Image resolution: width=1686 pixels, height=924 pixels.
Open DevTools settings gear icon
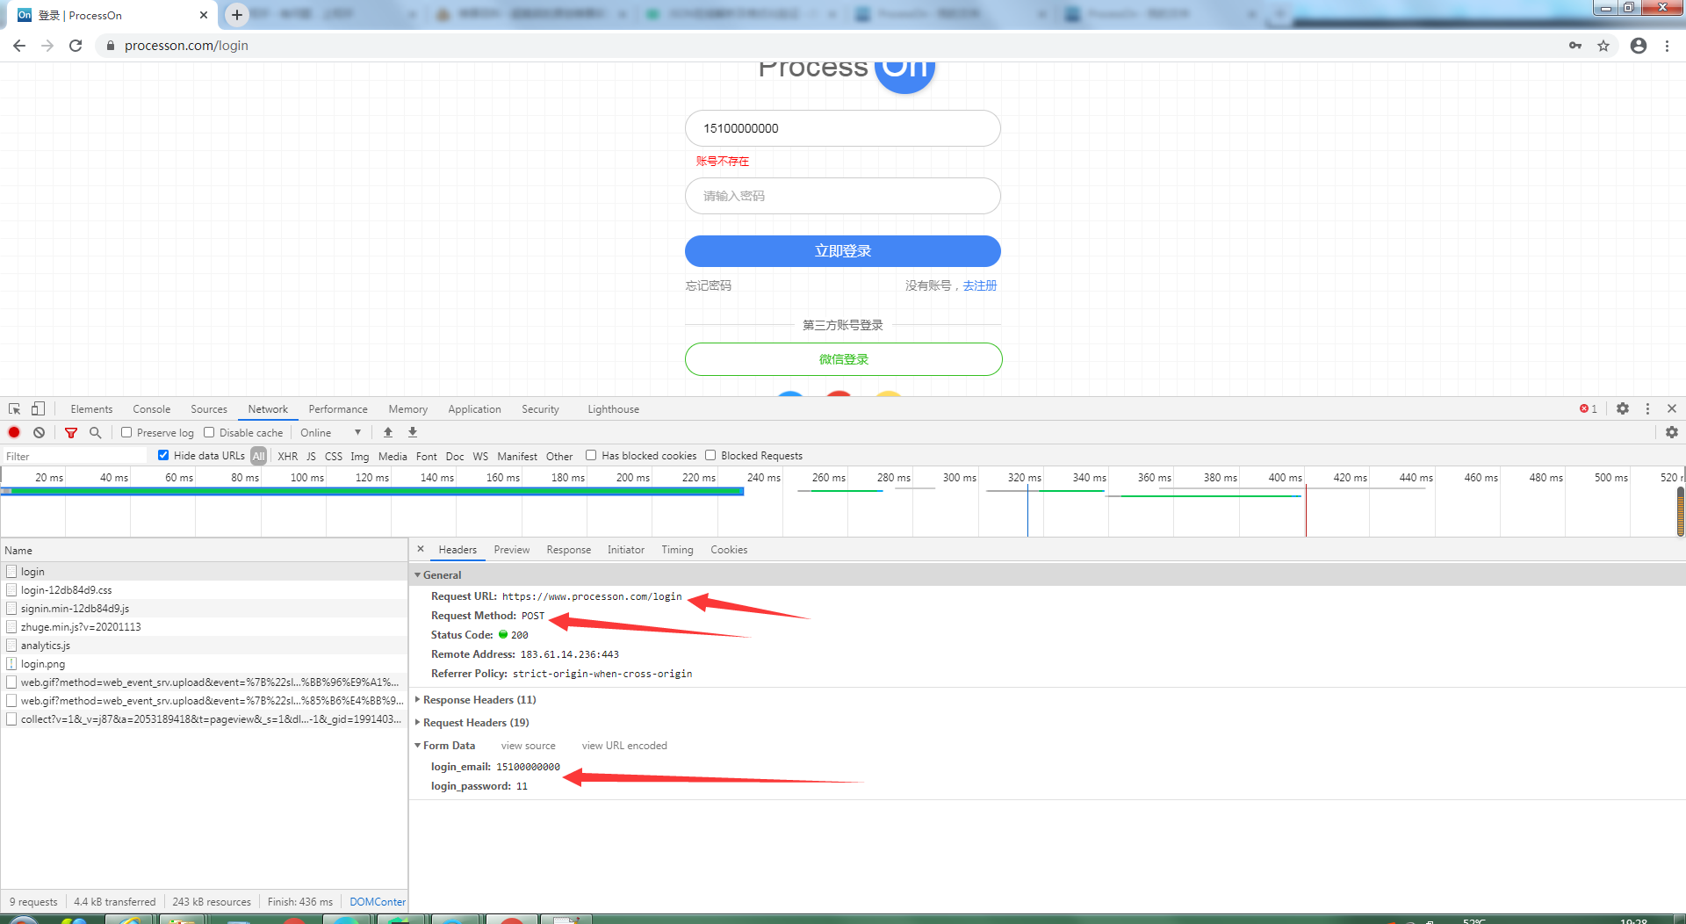pyautogui.click(x=1623, y=409)
